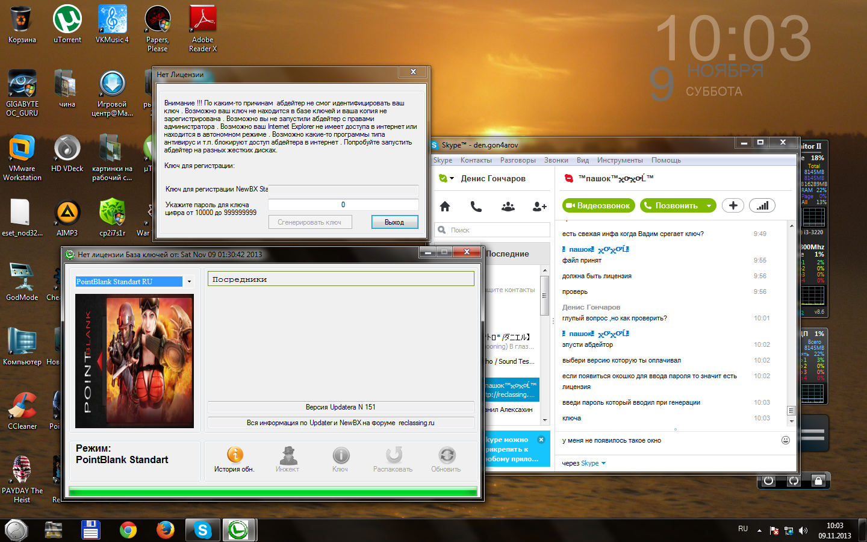Click the power button on the desktop gadget

click(769, 481)
